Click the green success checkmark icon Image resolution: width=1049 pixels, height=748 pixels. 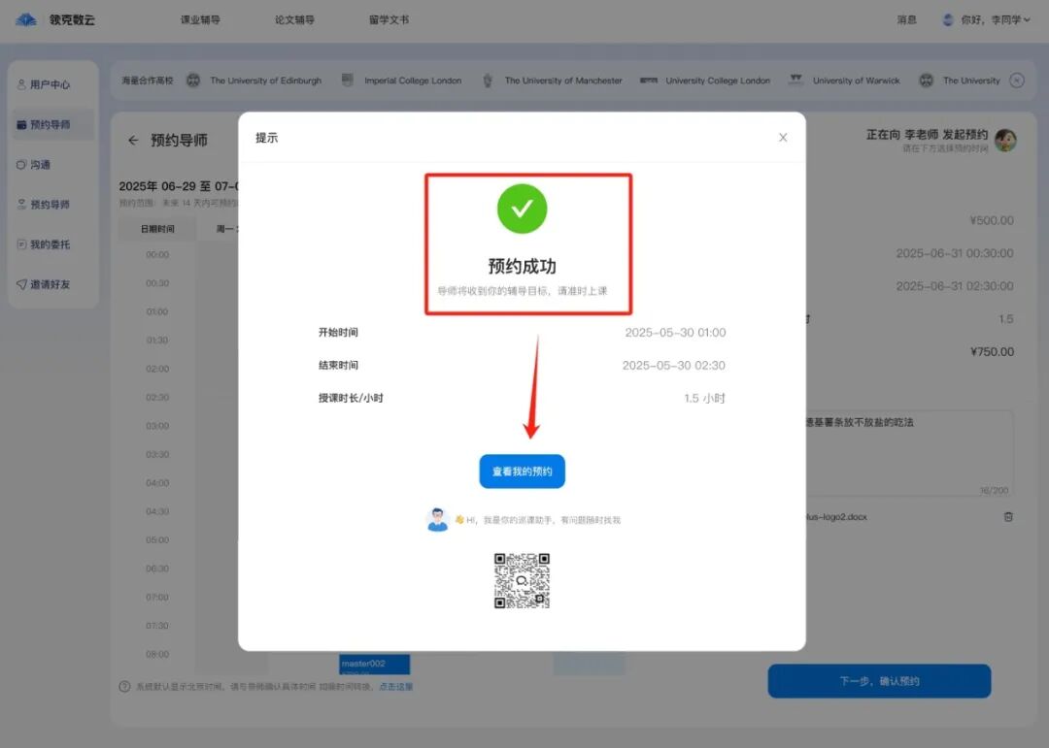(x=523, y=209)
